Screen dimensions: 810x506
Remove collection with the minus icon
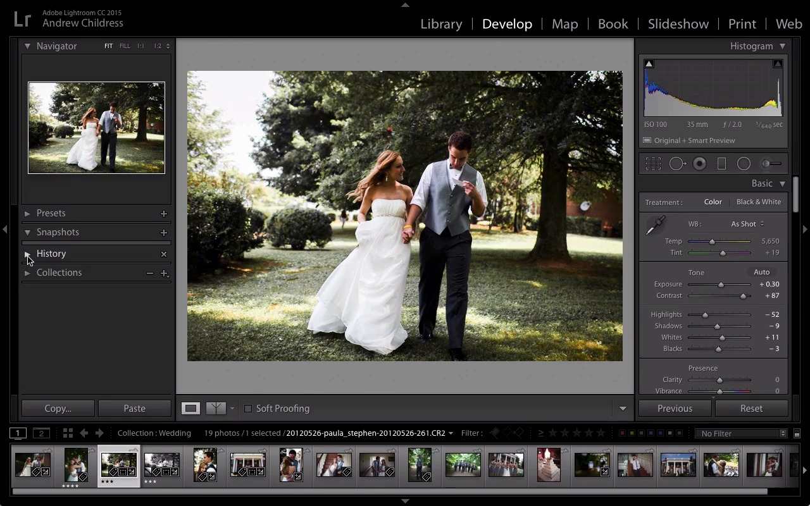tap(149, 273)
